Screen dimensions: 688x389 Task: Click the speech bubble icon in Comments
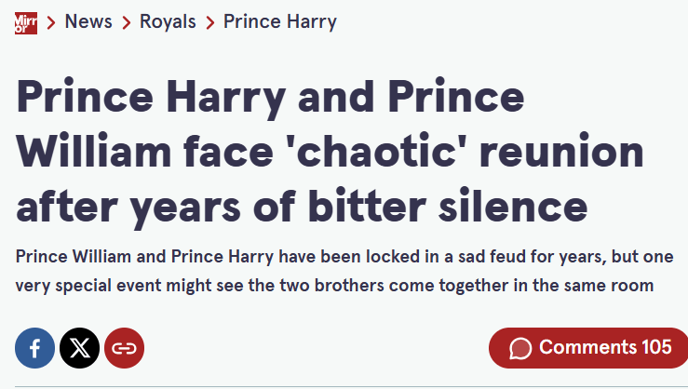coord(520,348)
